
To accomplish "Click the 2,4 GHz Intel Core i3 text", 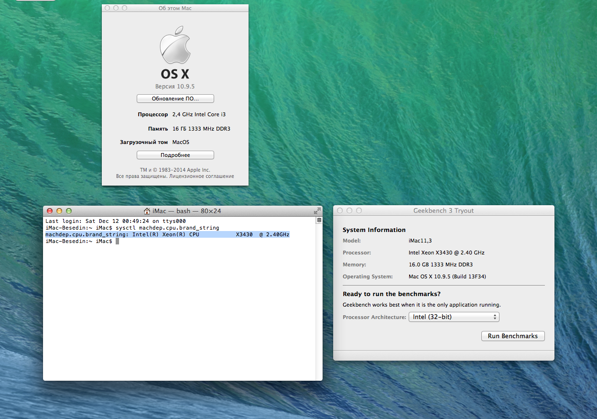I will click(199, 115).
